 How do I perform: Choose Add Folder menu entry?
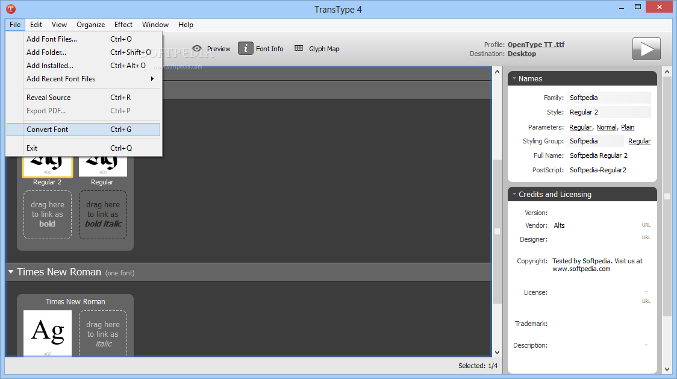(84, 52)
